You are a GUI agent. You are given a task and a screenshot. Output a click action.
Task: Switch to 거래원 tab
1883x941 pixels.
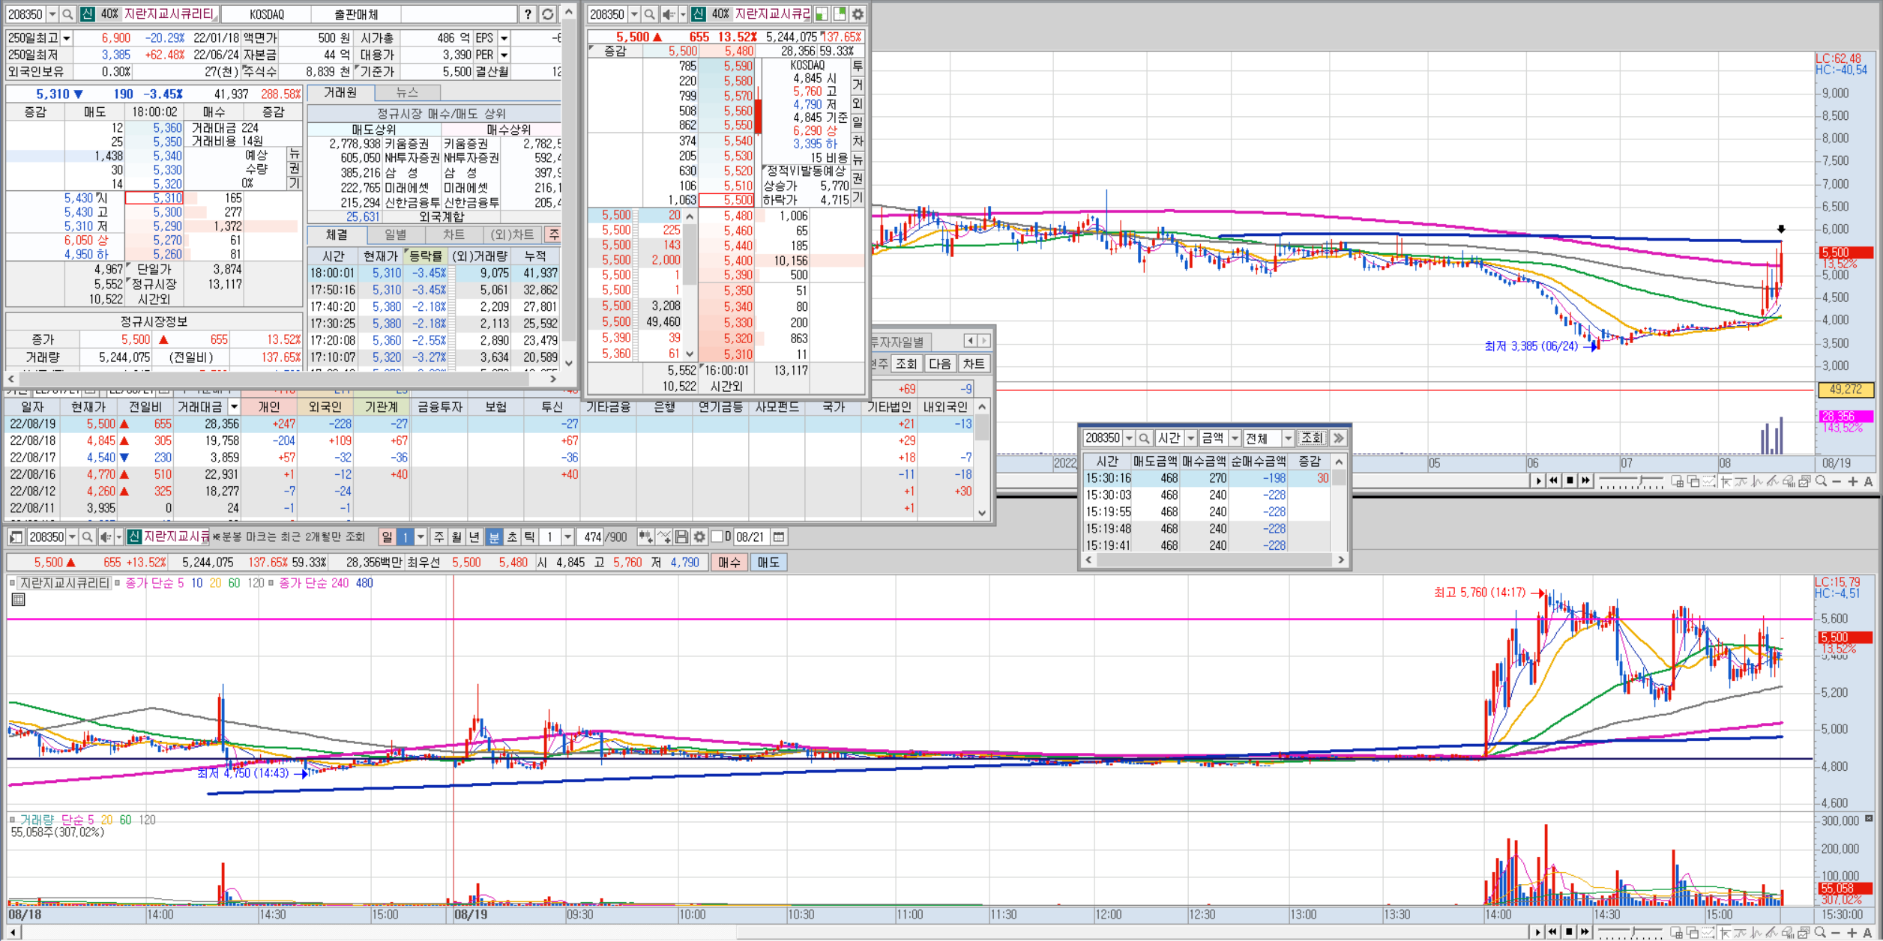[340, 93]
